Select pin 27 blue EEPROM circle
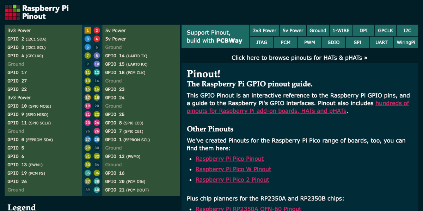This screenshot has height=211, width=423. pyautogui.click(x=88, y=140)
